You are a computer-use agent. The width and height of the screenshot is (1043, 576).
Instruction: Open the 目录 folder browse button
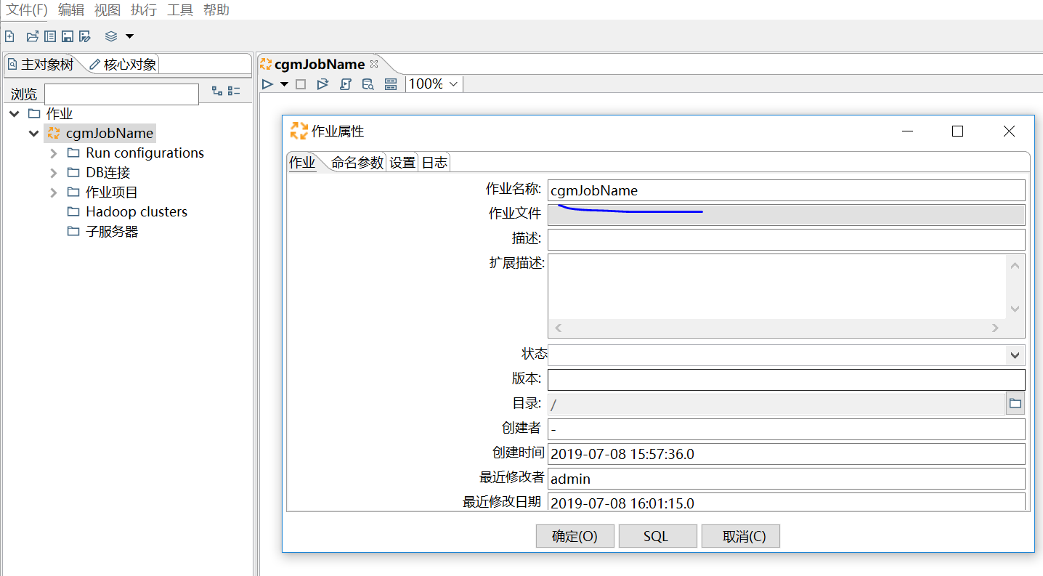point(1015,403)
